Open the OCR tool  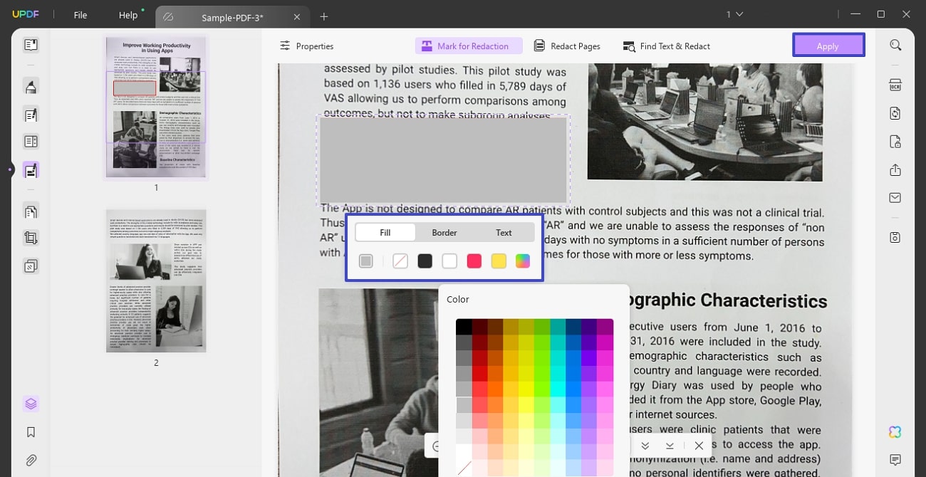tap(895, 84)
